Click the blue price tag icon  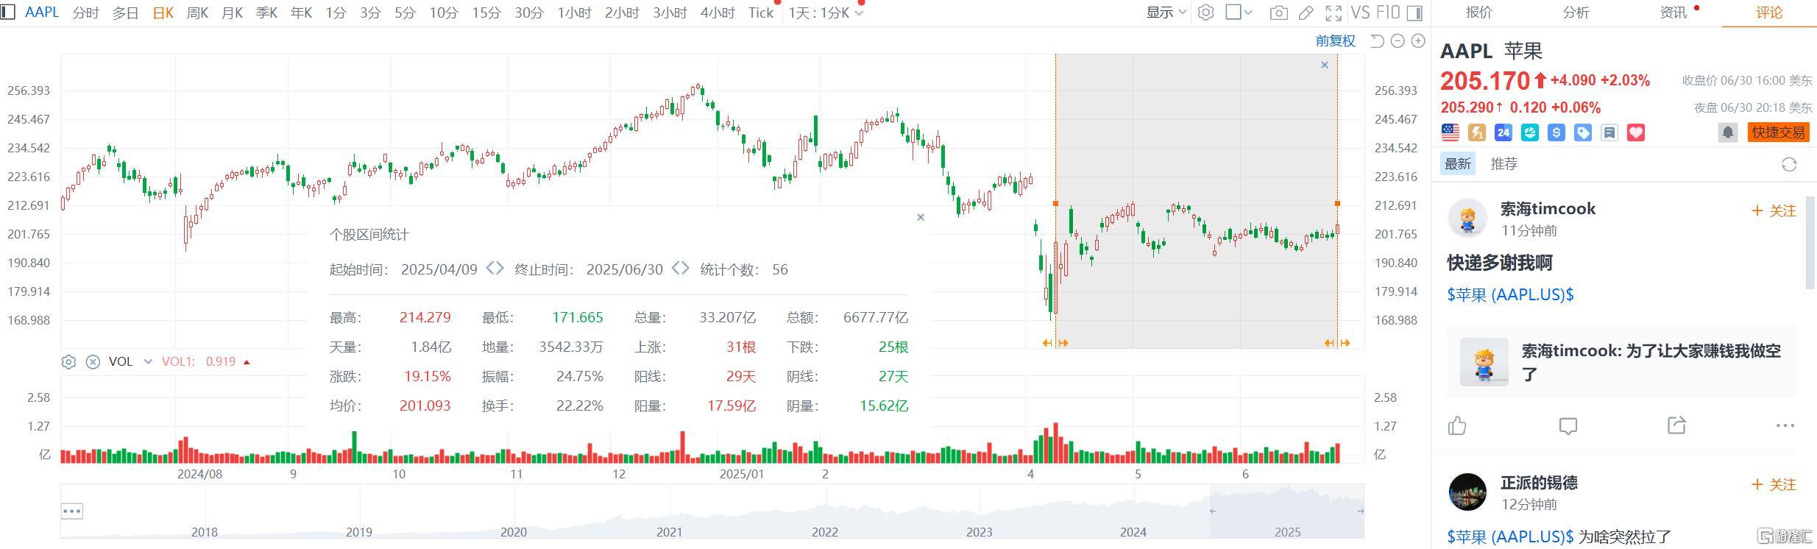pos(1583,132)
